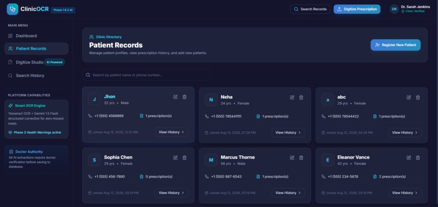Click the Clinic Directory label
The height and width of the screenshot is (207, 438).
[x=109, y=37]
